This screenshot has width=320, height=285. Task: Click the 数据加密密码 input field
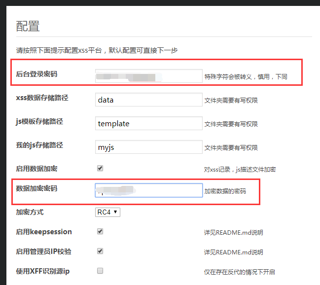149,190
